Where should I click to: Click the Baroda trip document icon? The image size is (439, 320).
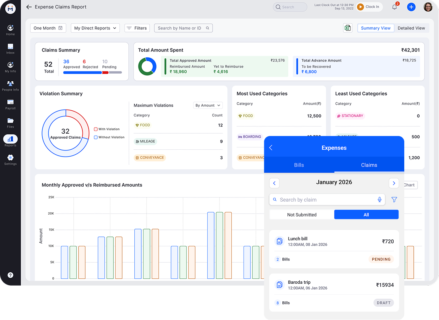coord(279,285)
